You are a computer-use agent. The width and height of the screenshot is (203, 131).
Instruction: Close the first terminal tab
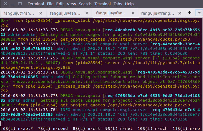(41, 13)
